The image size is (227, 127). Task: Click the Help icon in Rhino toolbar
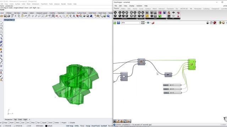pyautogui.click(x=108, y=16)
